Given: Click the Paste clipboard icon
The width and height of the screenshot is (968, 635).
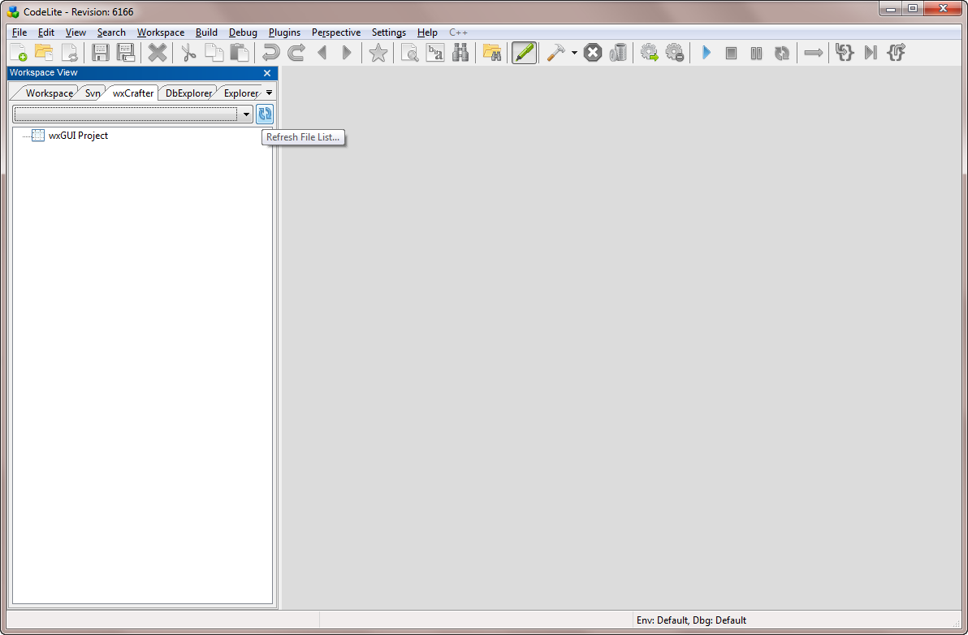Looking at the screenshot, I should pos(239,53).
